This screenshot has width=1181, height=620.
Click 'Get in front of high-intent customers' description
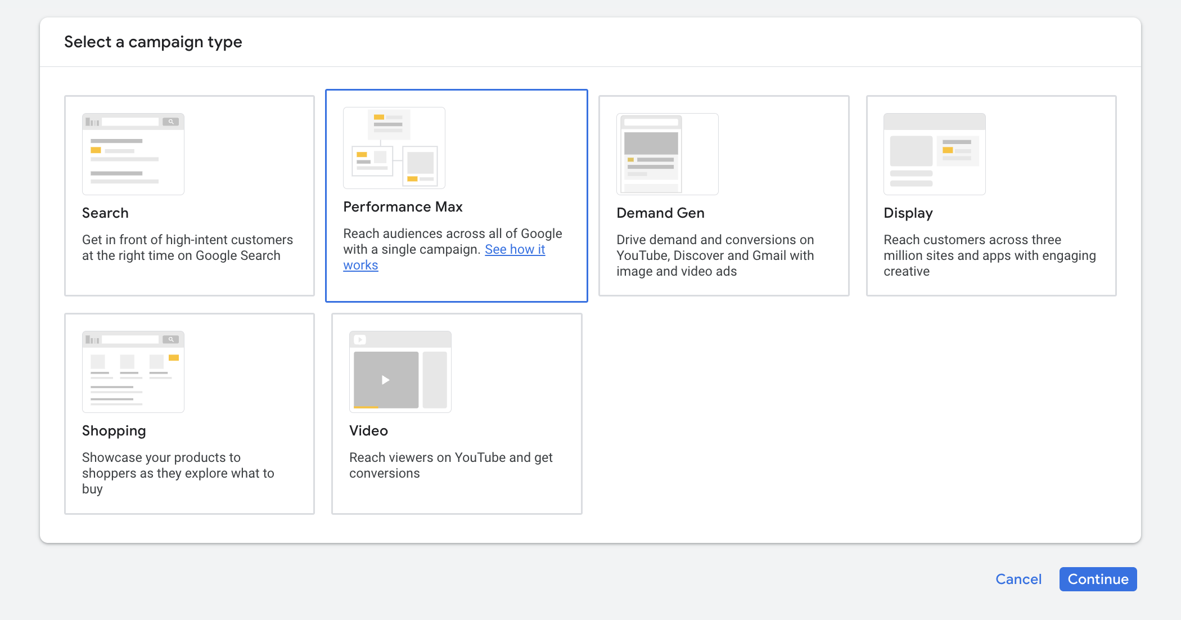[187, 248]
